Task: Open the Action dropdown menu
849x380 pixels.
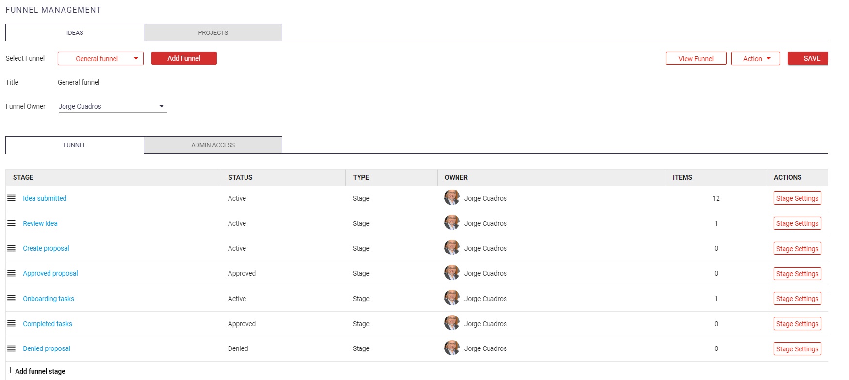Action: 755,59
